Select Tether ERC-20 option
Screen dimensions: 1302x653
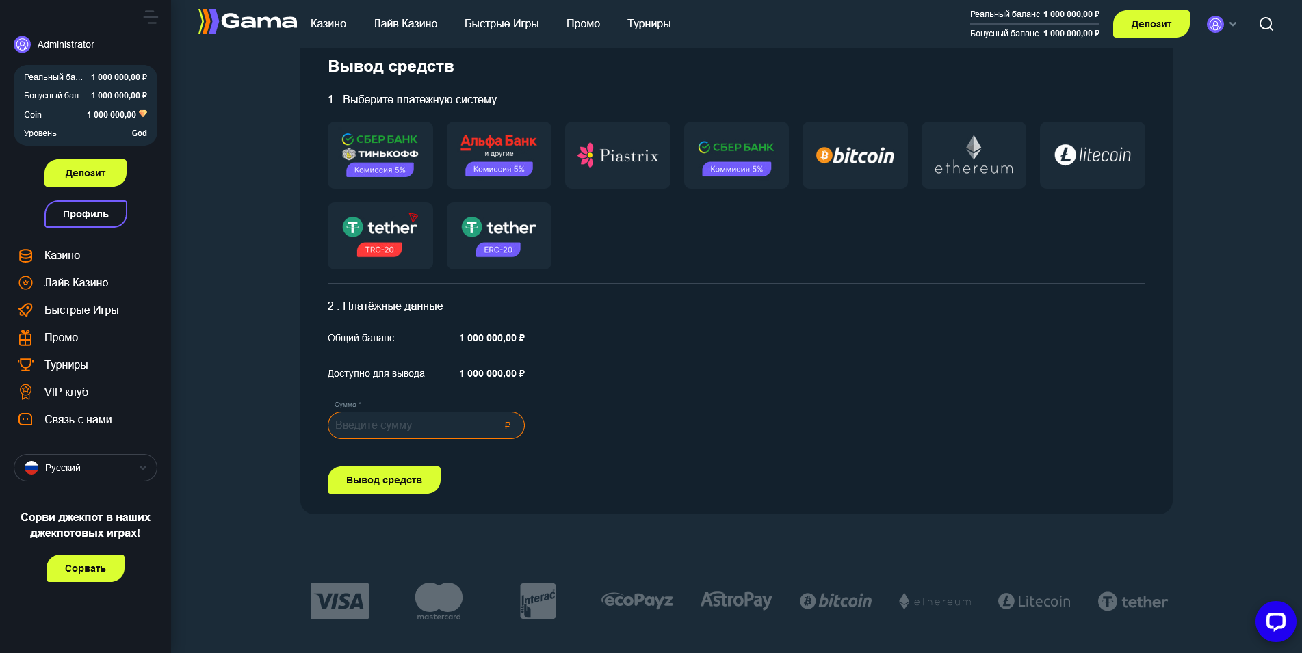(499, 235)
